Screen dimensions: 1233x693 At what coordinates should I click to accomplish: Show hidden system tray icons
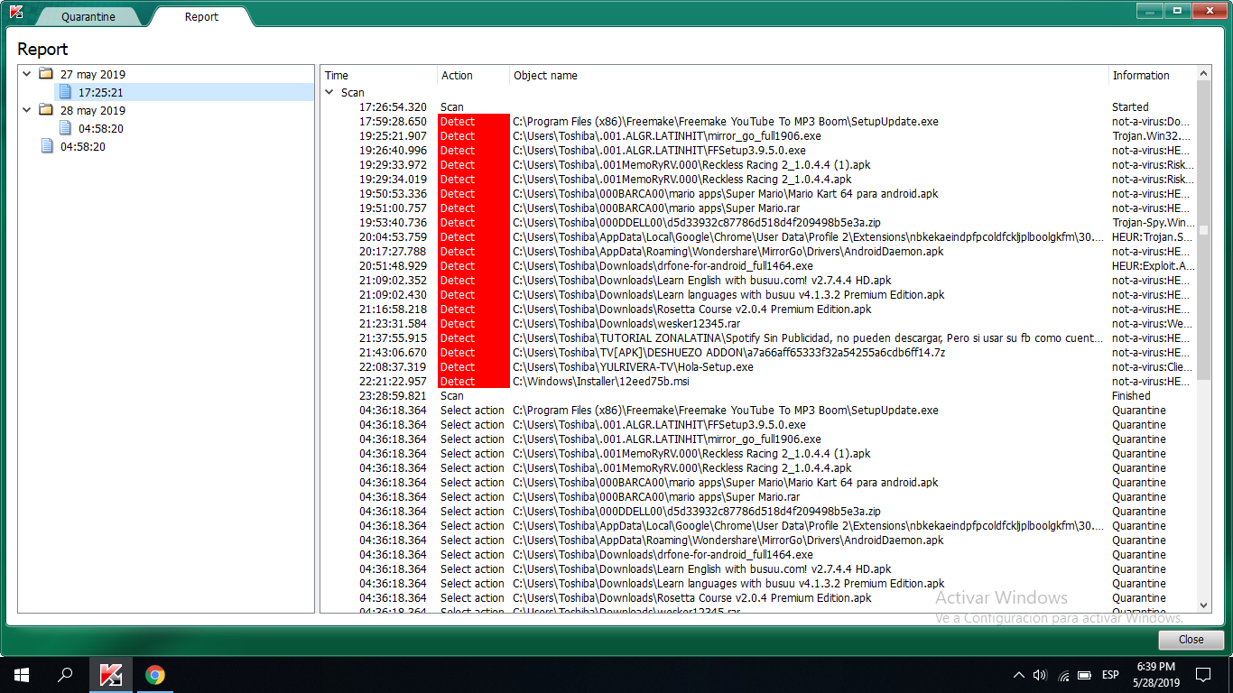click(x=1019, y=675)
